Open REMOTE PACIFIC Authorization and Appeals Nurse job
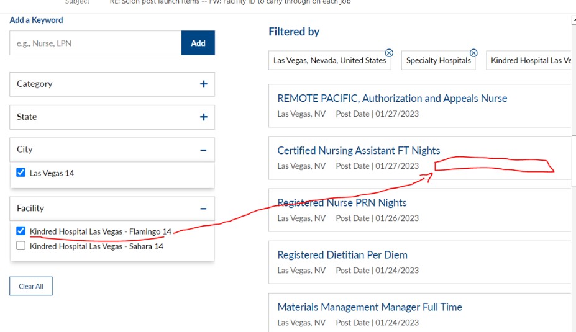This screenshot has width=576, height=332. click(x=392, y=99)
